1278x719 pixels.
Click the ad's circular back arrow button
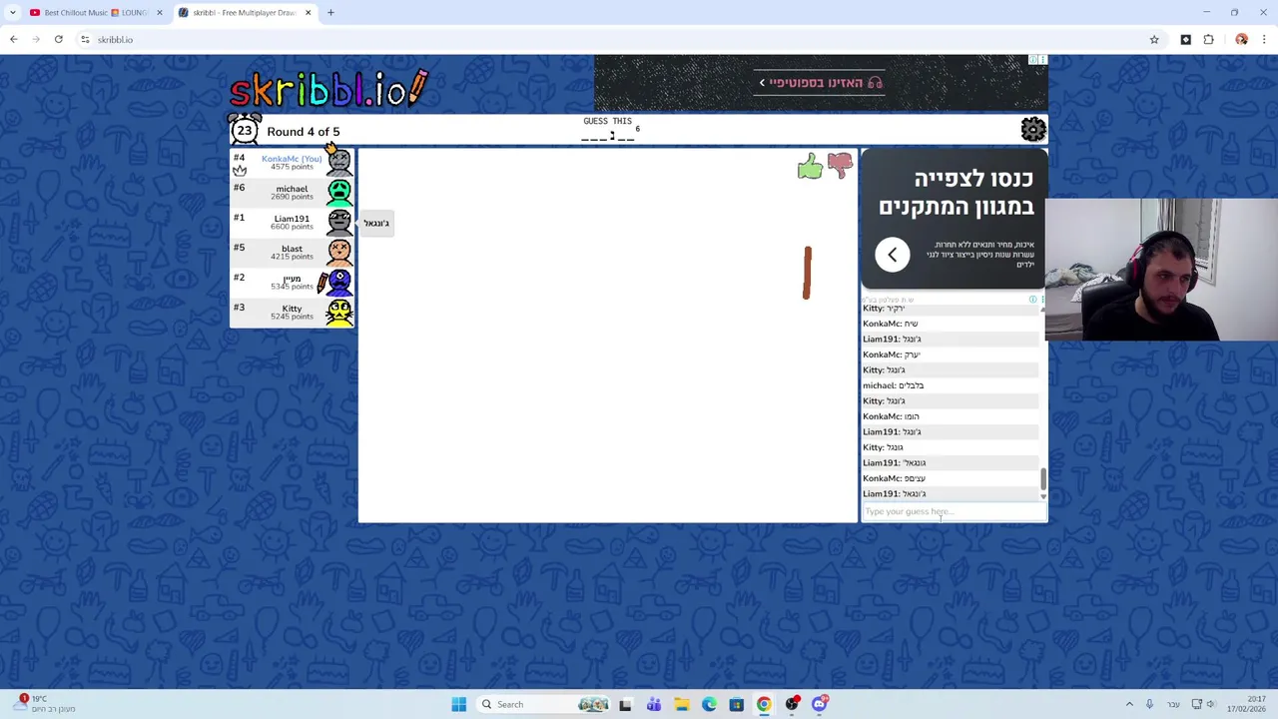[892, 254]
